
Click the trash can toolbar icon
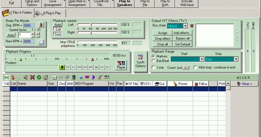[74, 77]
